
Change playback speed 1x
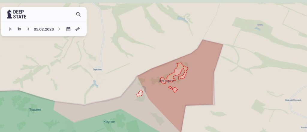point(19,29)
